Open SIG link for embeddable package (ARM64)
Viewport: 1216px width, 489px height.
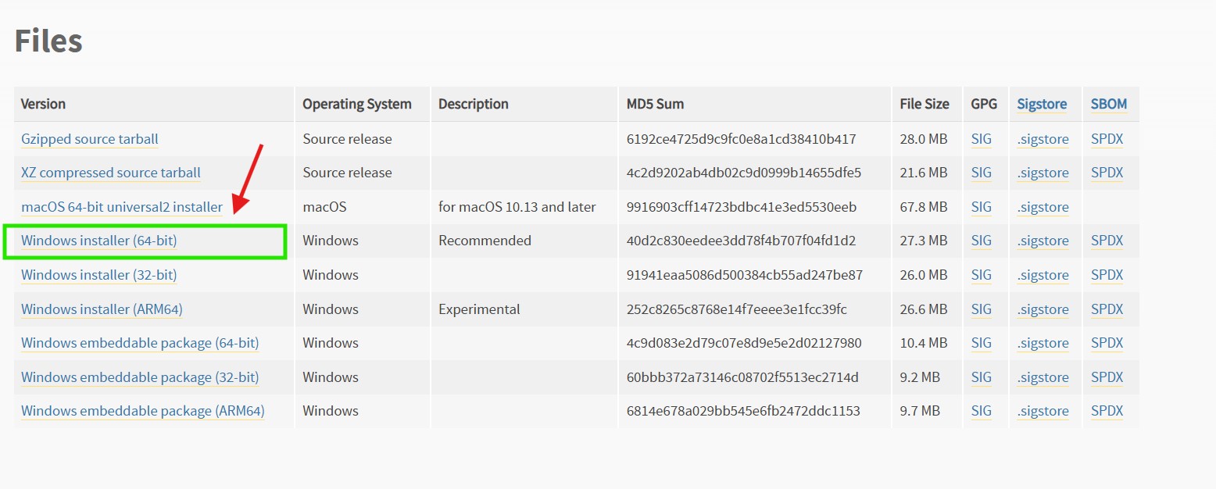point(982,411)
